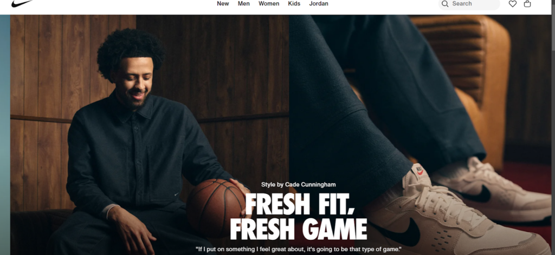The width and height of the screenshot is (555, 255).
Task: Go to the Kids section
Action: point(294,4)
